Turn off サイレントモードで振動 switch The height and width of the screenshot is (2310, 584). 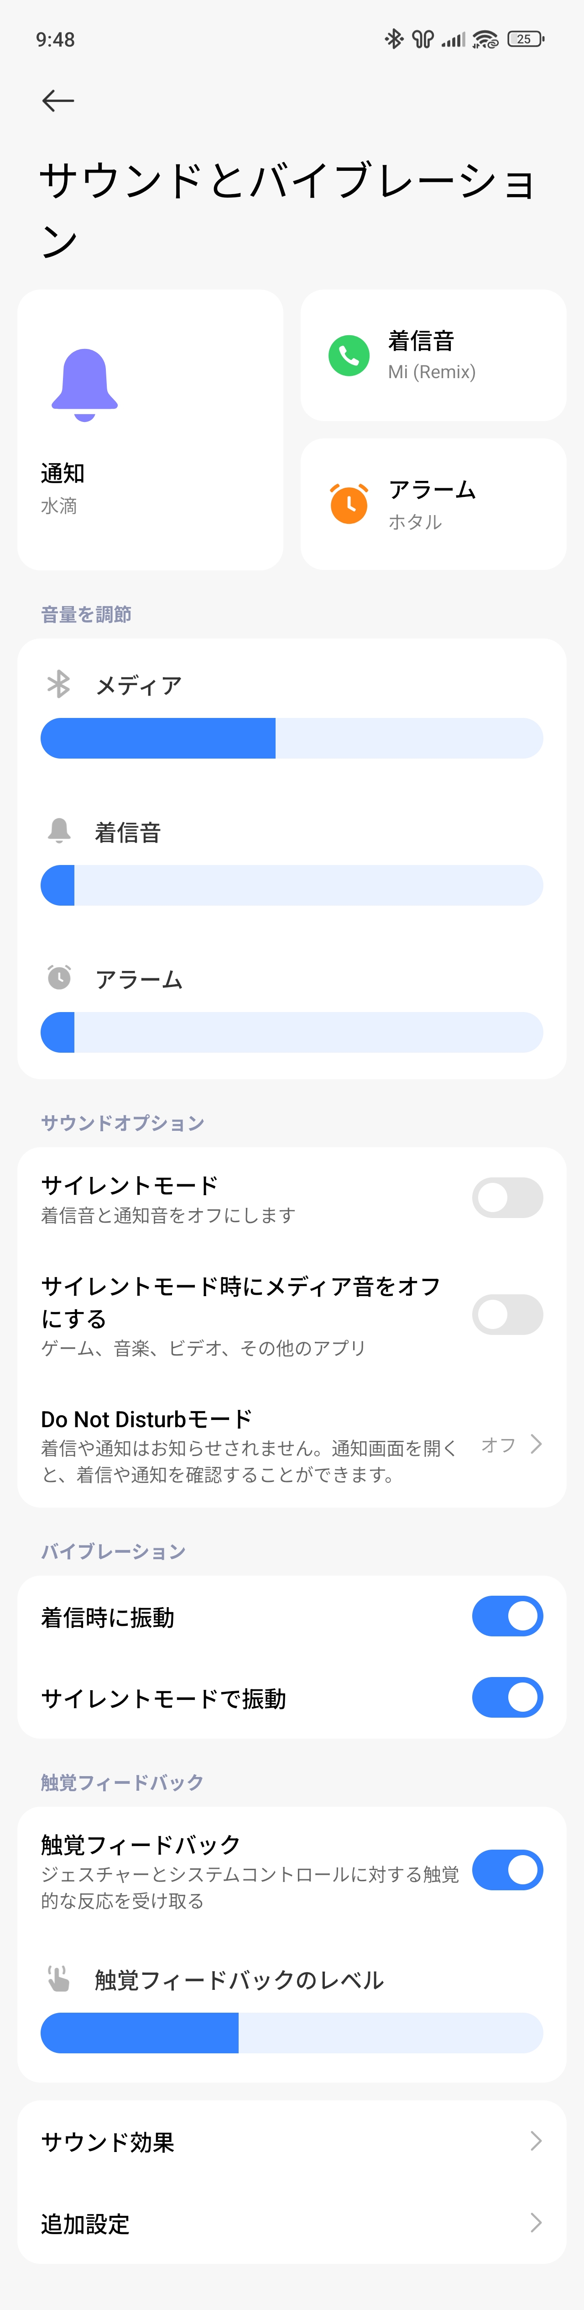(507, 1698)
